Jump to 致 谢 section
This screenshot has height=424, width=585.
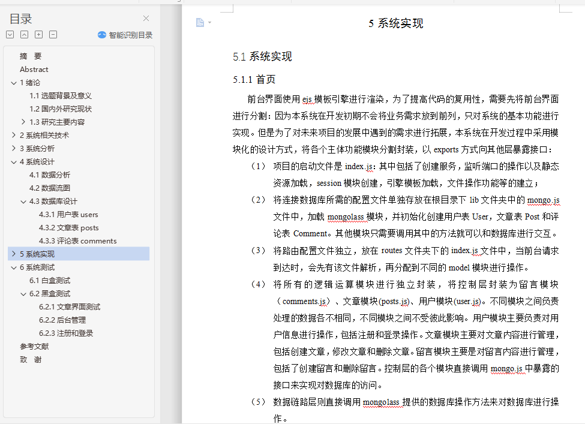(x=31, y=360)
